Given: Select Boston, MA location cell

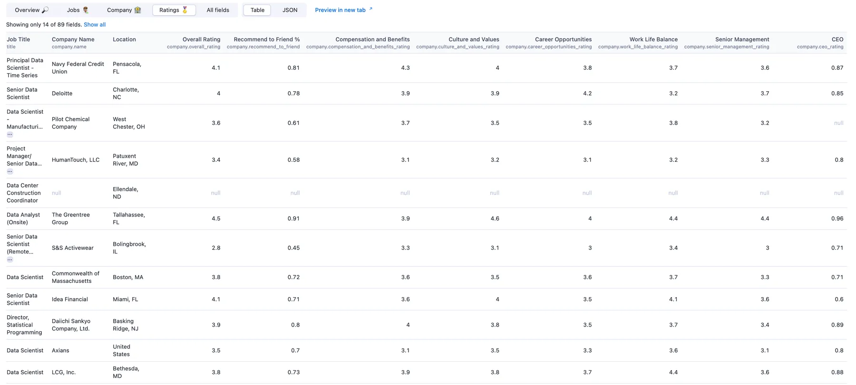Looking at the screenshot, I should 128,277.
